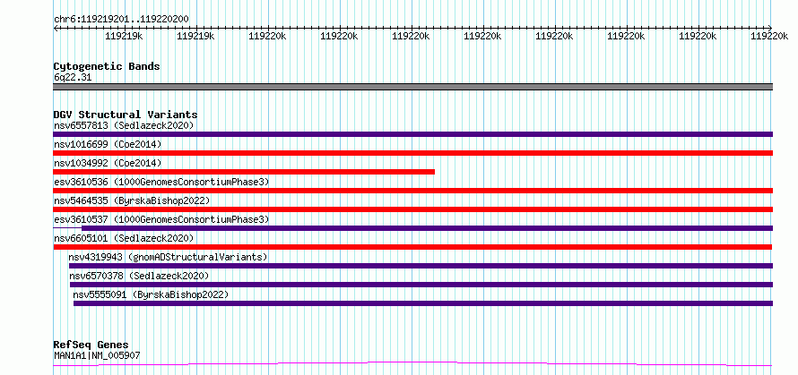
Task: Select the red nsv5464535 variant bar
Action: coord(412,209)
